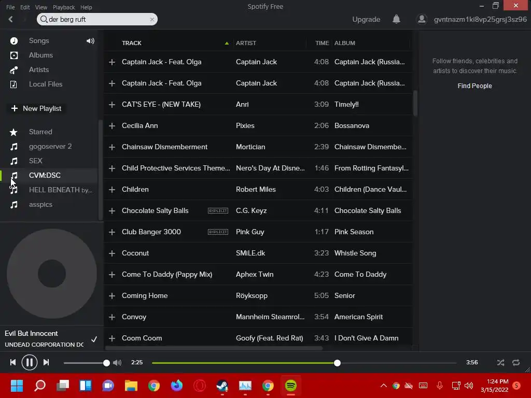
Task: Add Children track with its plus icon
Action: 112,190
